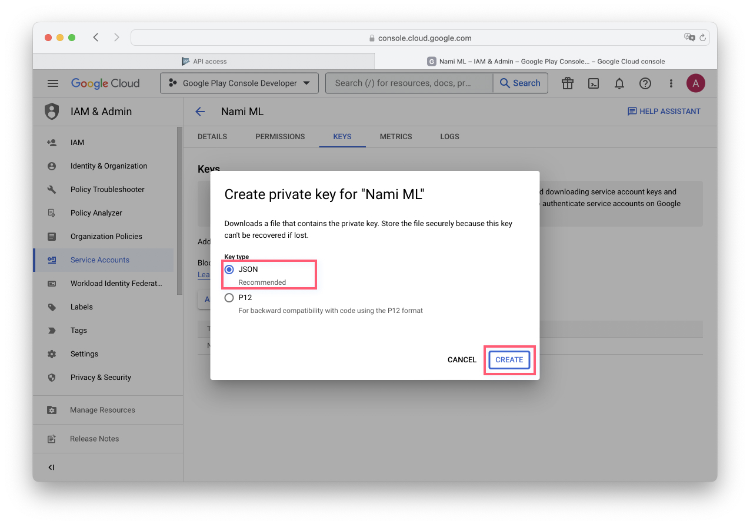Viewport: 750px width, 525px height.
Task: Activate Cloud Shell terminal icon
Action: [594, 83]
